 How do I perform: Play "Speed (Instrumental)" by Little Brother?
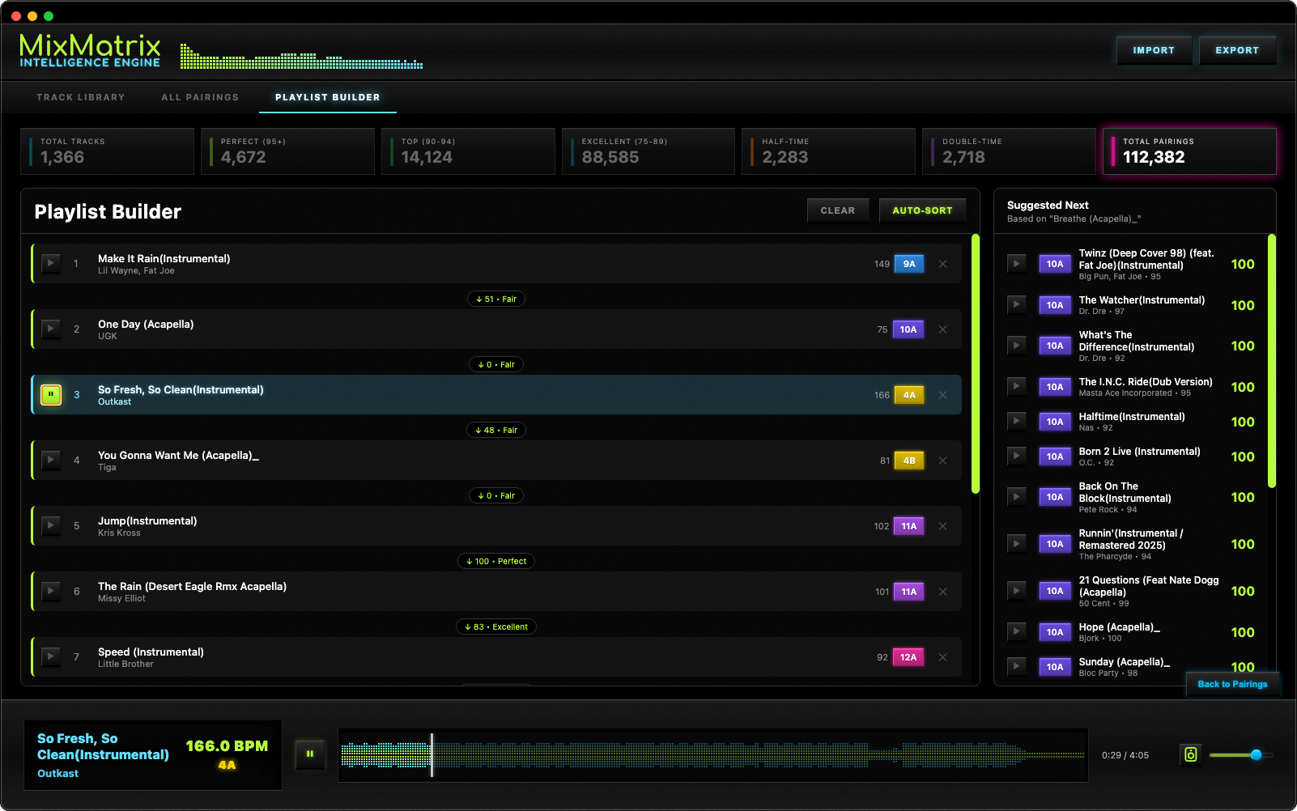click(x=50, y=657)
